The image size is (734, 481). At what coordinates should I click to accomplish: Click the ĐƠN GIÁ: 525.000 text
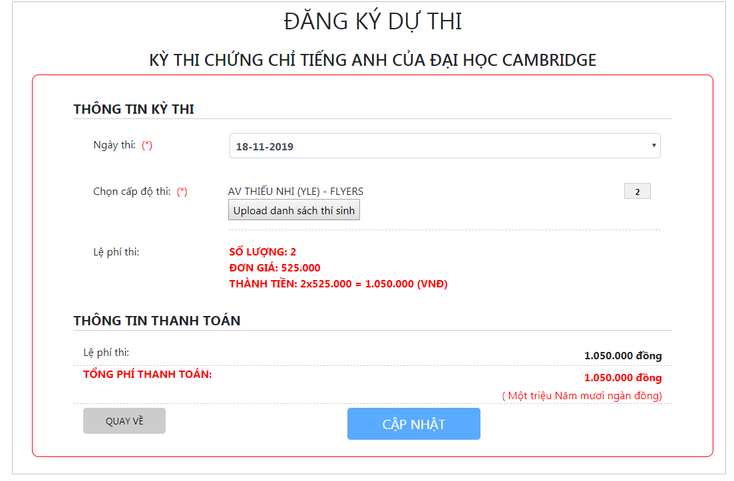(275, 267)
